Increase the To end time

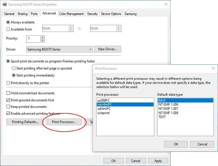(x=118, y=27)
